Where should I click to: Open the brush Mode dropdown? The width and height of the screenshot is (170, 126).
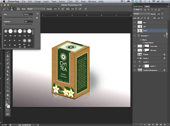point(36,9)
